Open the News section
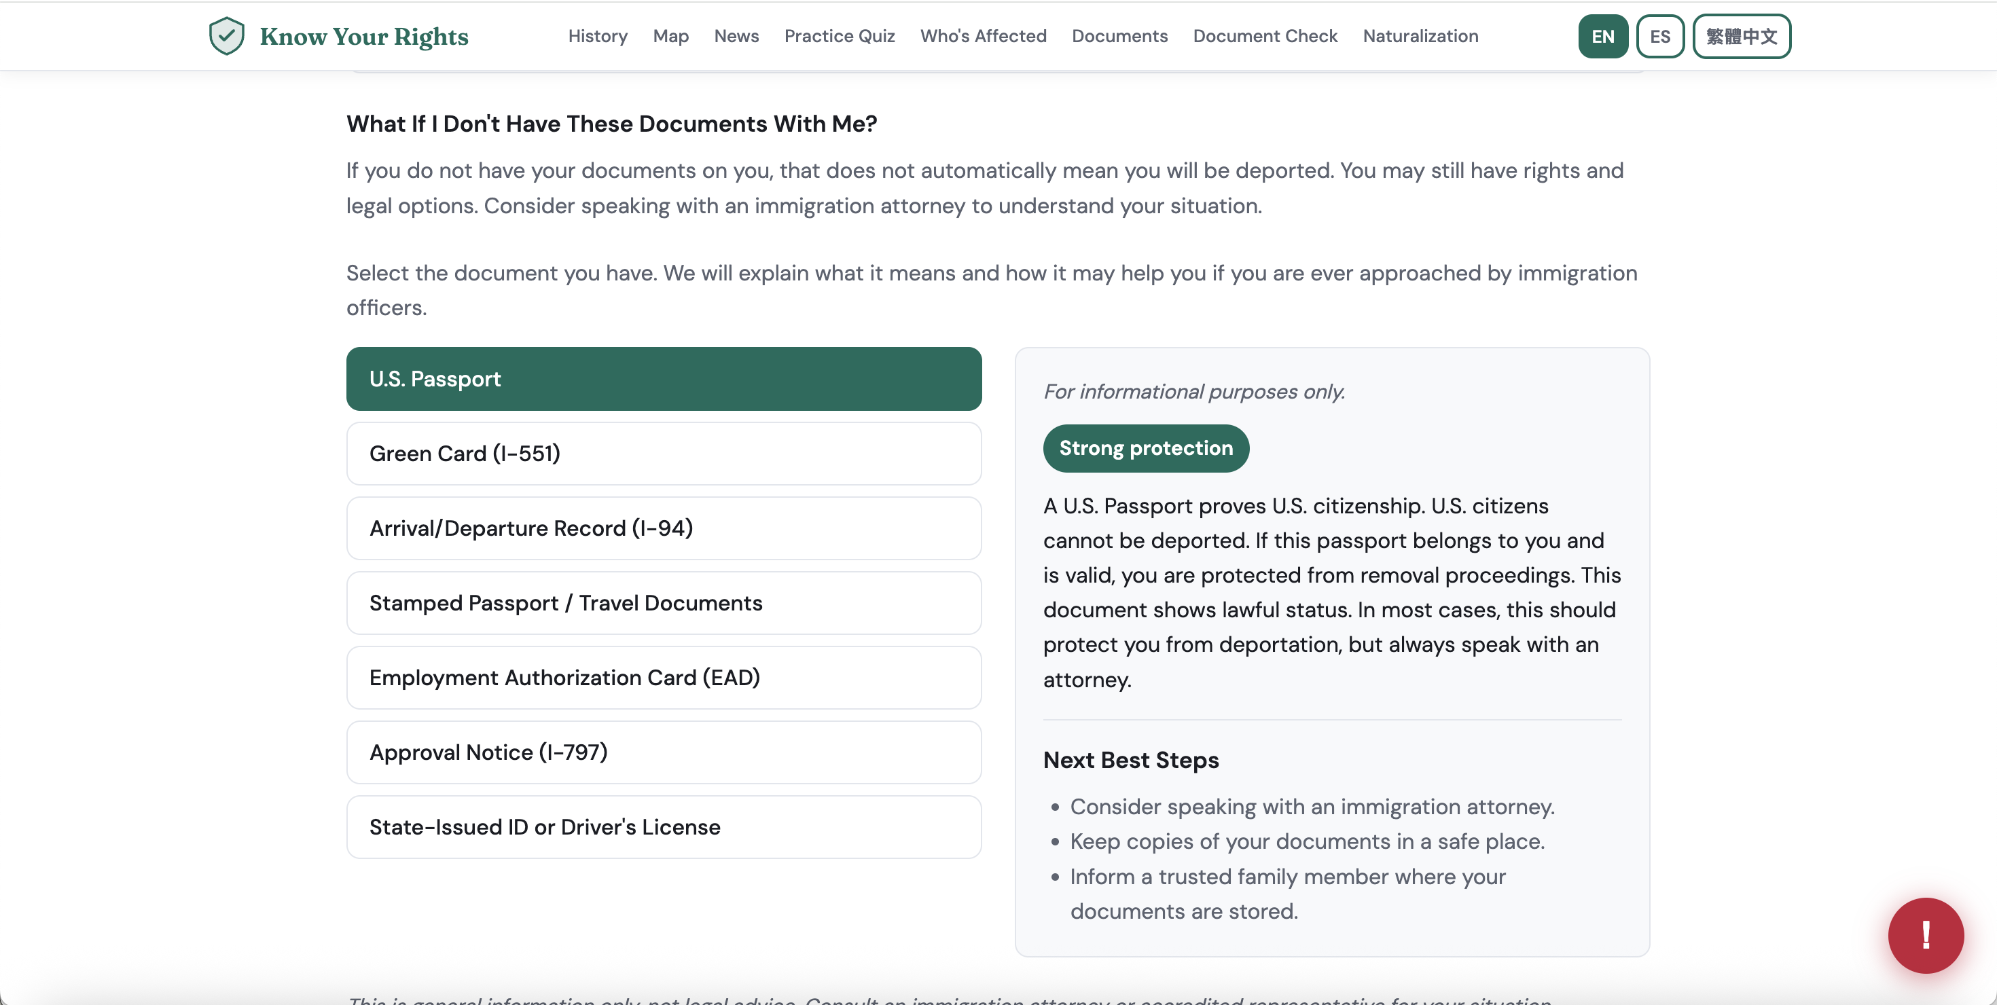 pyautogui.click(x=736, y=37)
